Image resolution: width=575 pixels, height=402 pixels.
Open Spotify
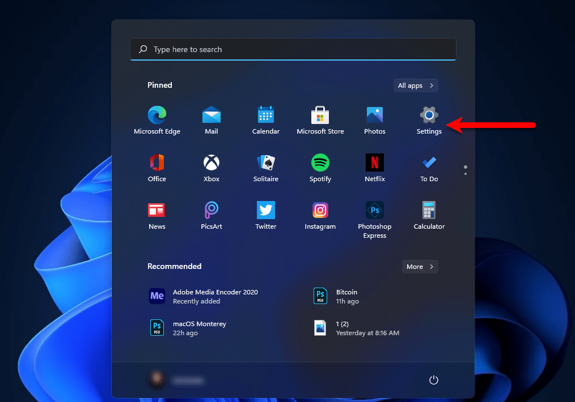[x=320, y=168]
